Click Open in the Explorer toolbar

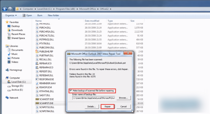(27, 15)
